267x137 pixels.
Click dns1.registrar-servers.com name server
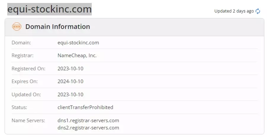tap(88, 120)
